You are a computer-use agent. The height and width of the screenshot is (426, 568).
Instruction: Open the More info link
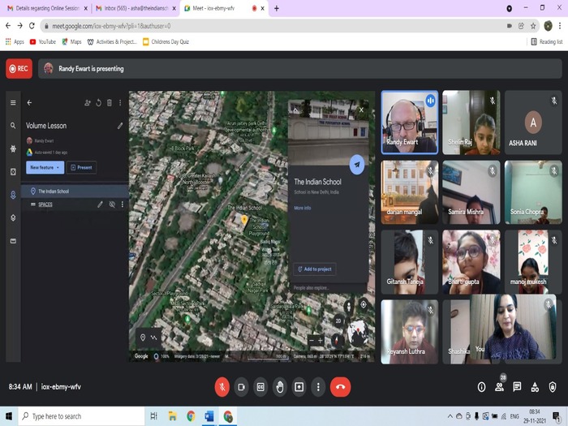pos(303,208)
